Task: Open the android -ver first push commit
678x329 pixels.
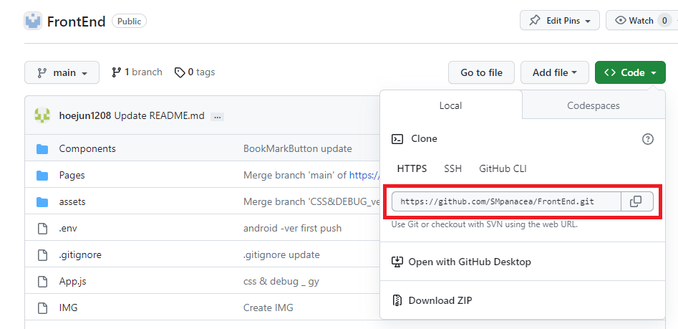Action: pos(292,228)
